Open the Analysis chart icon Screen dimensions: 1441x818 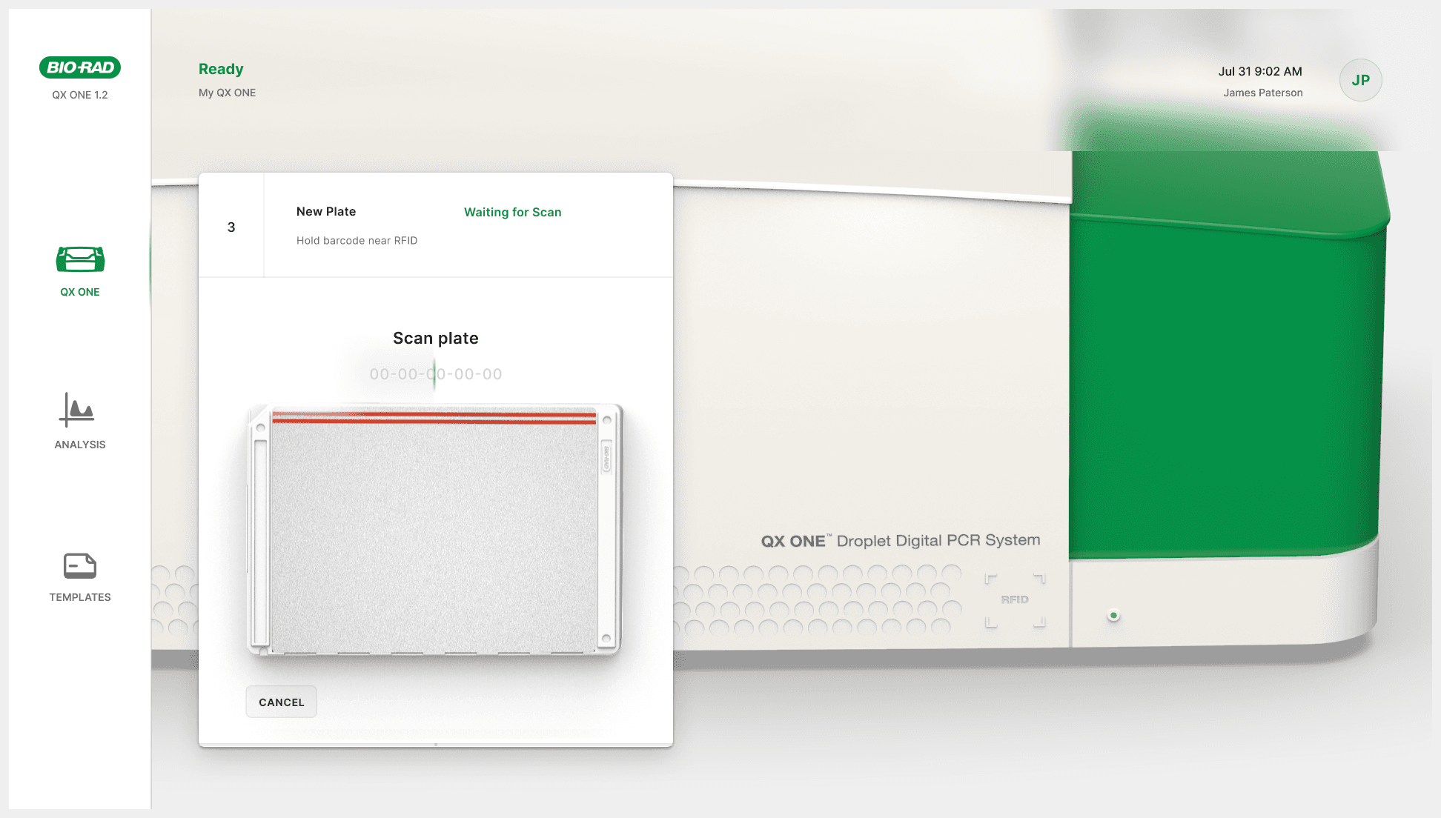click(77, 410)
